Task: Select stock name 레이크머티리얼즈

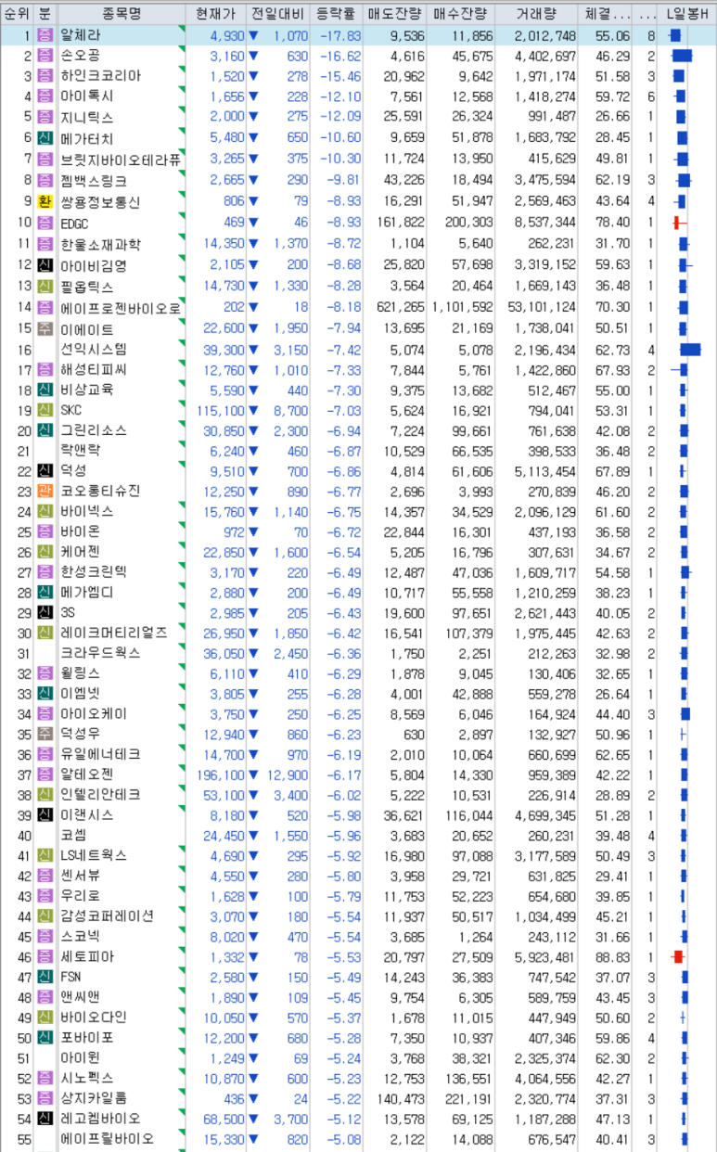Action: 113,633
